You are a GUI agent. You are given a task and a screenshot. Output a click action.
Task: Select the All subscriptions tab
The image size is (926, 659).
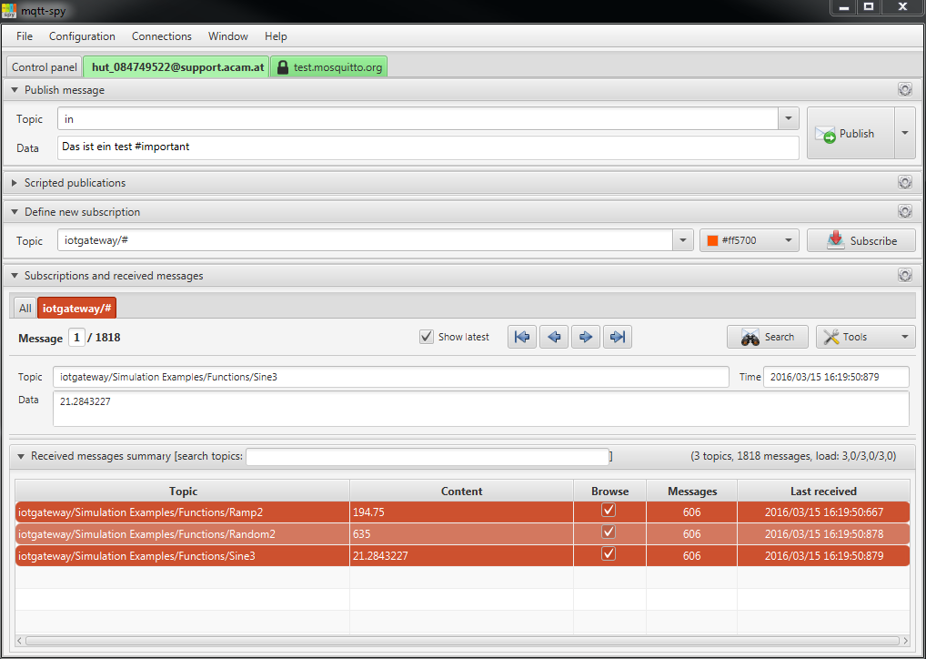coord(25,308)
